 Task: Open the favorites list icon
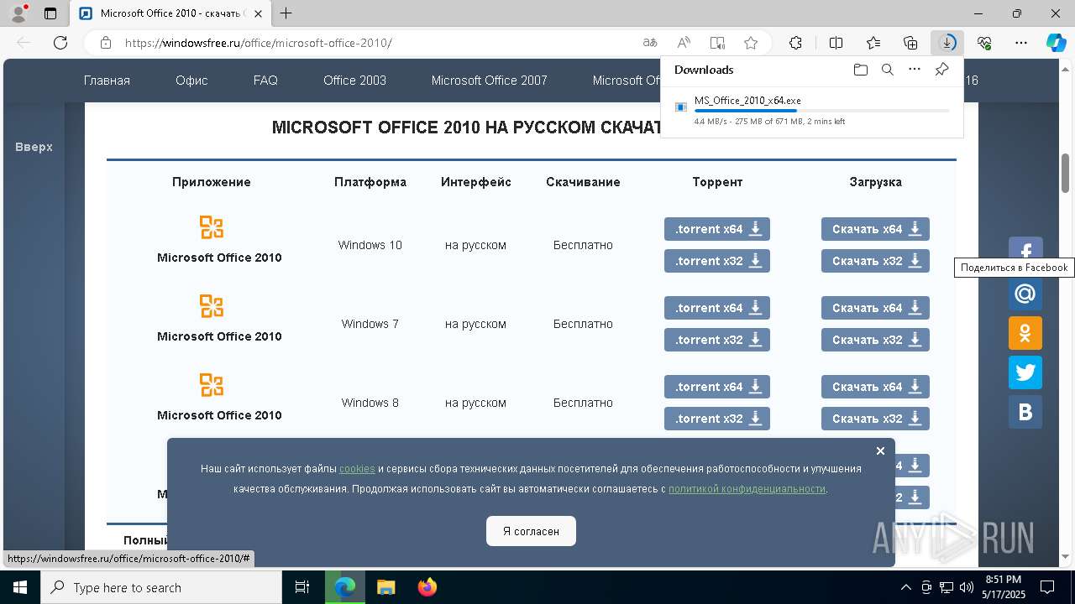pyautogui.click(x=873, y=43)
